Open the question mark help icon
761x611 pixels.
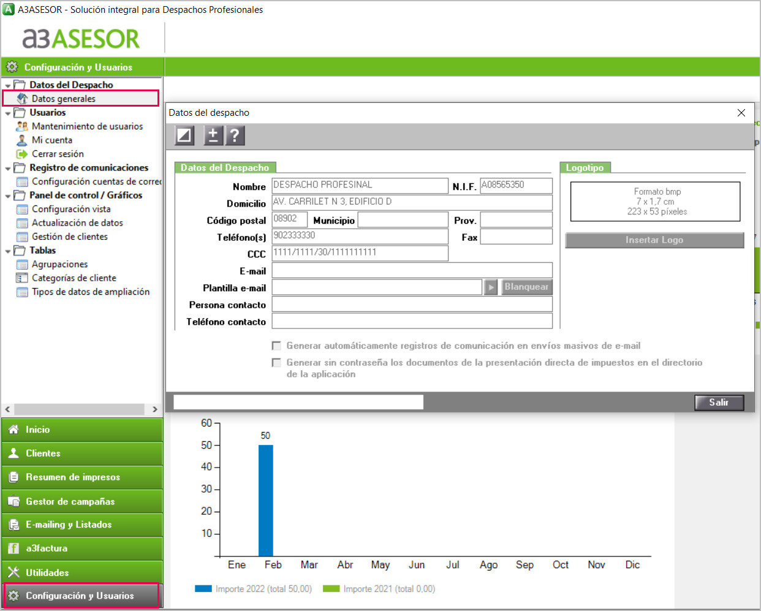point(235,135)
